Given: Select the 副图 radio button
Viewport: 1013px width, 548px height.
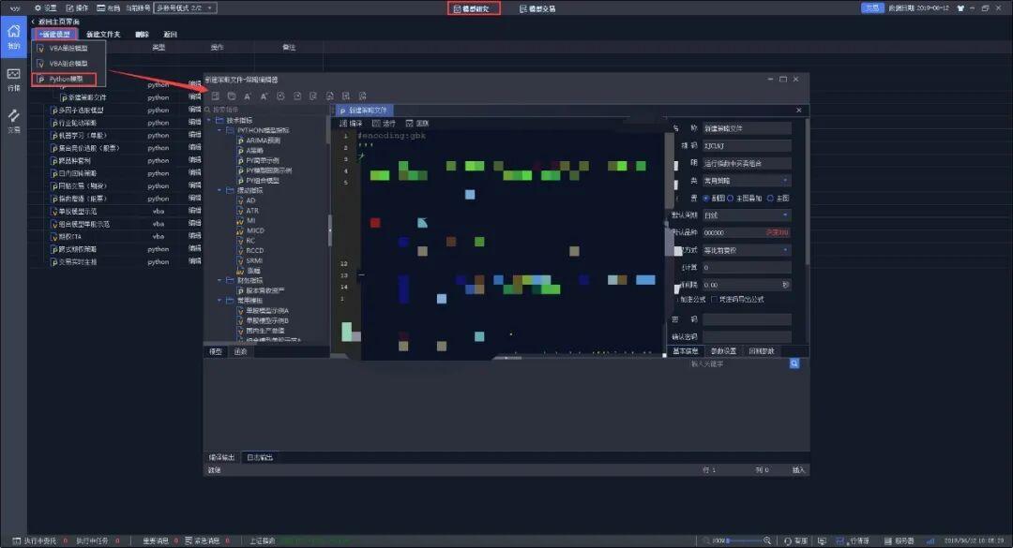Looking at the screenshot, I should pyautogui.click(x=706, y=199).
